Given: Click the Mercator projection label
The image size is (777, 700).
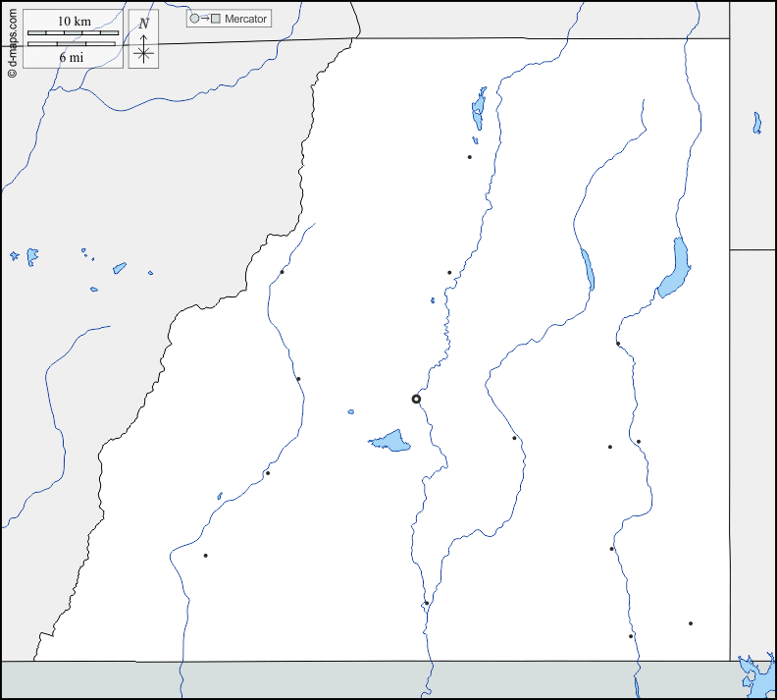Looking at the screenshot, I should point(245,19).
